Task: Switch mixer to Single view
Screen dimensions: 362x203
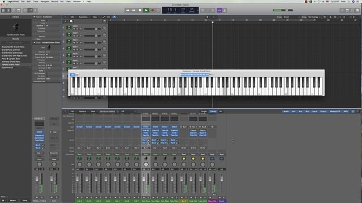Action: pos(204,112)
